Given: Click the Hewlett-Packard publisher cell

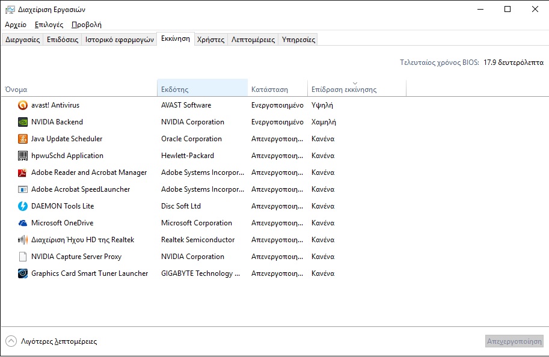Looking at the screenshot, I should [x=188, y=156].
